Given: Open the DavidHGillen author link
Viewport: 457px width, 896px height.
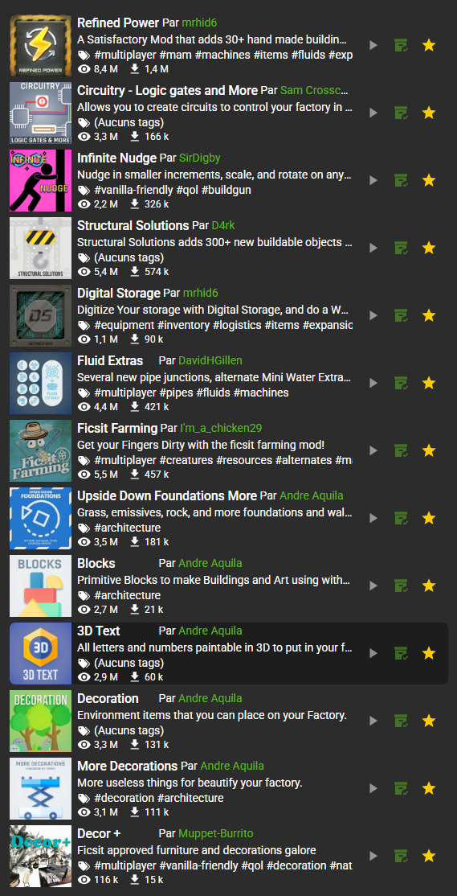Looking at the screenshot, I should [x=210, y=360].
